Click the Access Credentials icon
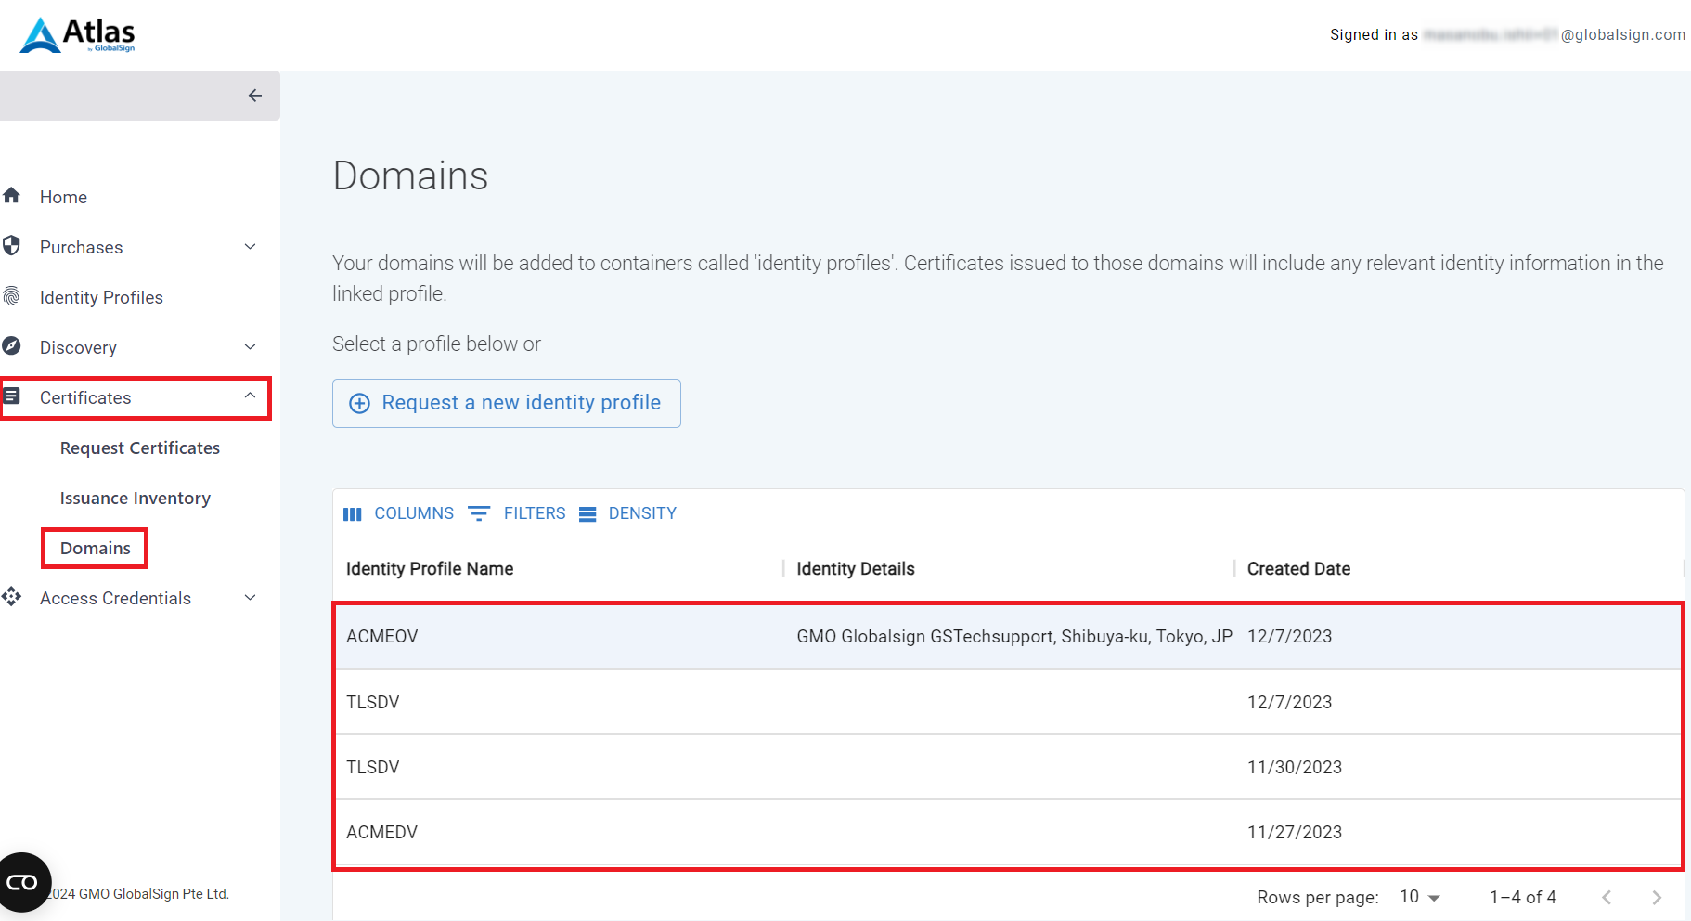The width and height of the screenshot is (1691, 921). pos(12,597)
